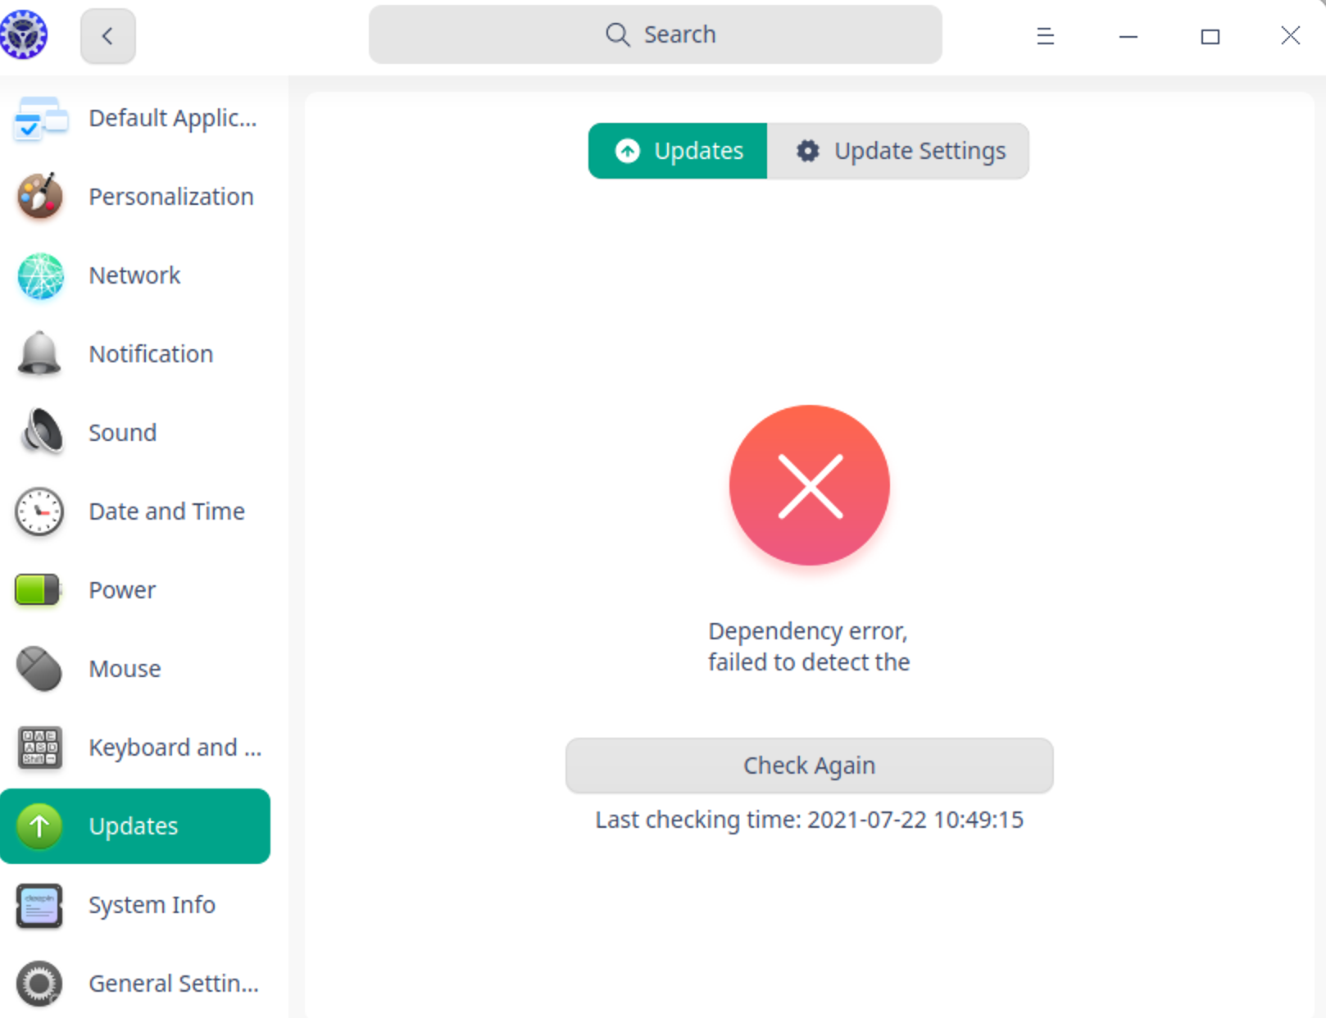Click the Notification bell icon
Screen dimensions: 1326x1018
click(x=39, y=354)
